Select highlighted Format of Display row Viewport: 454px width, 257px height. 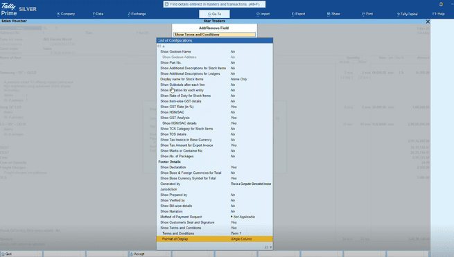[x=215, y=239]
